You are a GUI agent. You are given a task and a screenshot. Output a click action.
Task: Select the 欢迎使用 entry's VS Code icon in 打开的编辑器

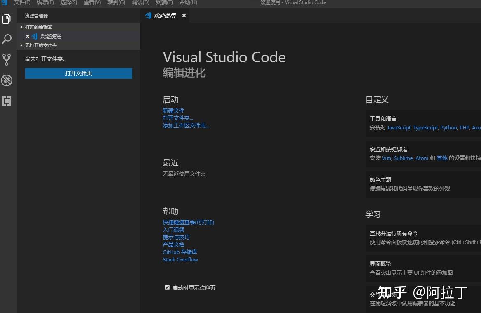coord(35,36)
